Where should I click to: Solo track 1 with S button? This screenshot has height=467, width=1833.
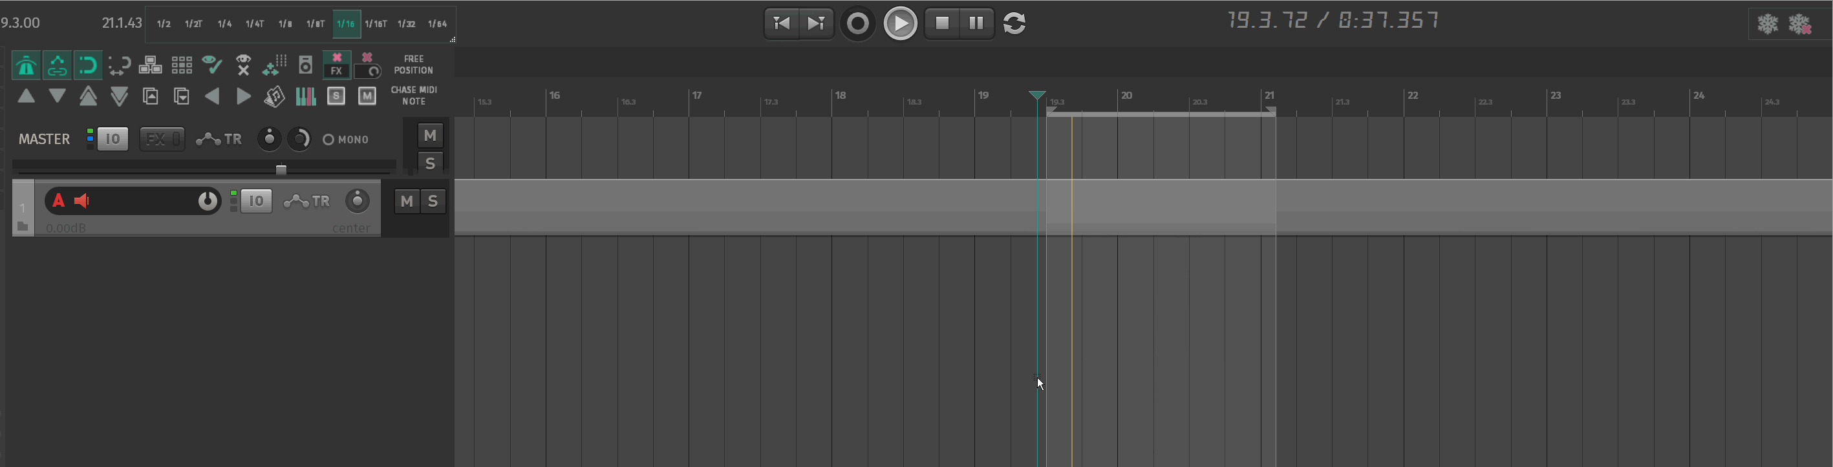[x=433, y=202]
